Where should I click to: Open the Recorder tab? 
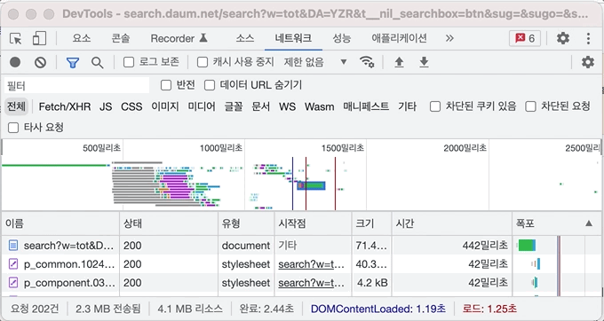tap(179, 38)
